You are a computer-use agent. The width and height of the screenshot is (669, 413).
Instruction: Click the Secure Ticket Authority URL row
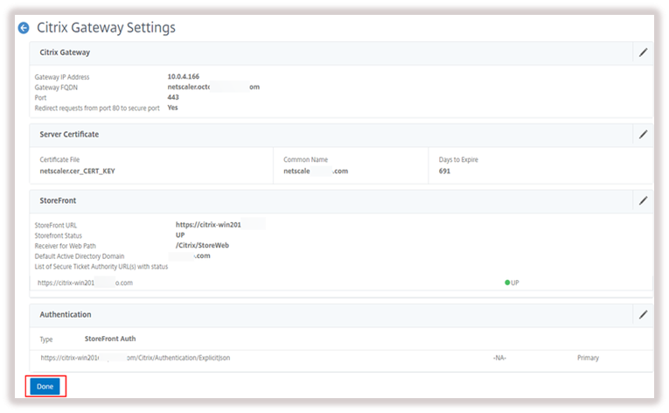[340, 283]
